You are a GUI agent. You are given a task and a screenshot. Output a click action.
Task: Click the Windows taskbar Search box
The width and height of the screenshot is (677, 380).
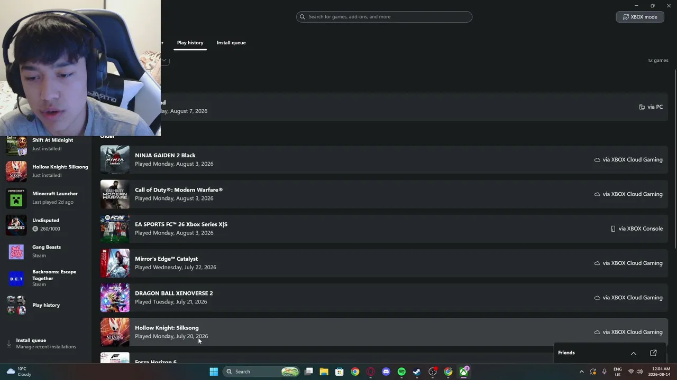click(x=262, y=372)
